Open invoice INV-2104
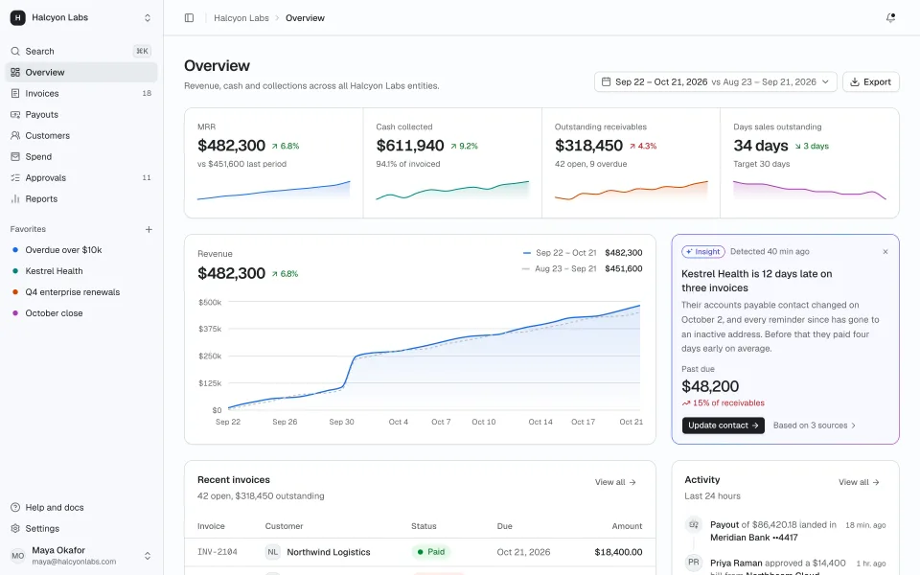 [x=218, y=552]
